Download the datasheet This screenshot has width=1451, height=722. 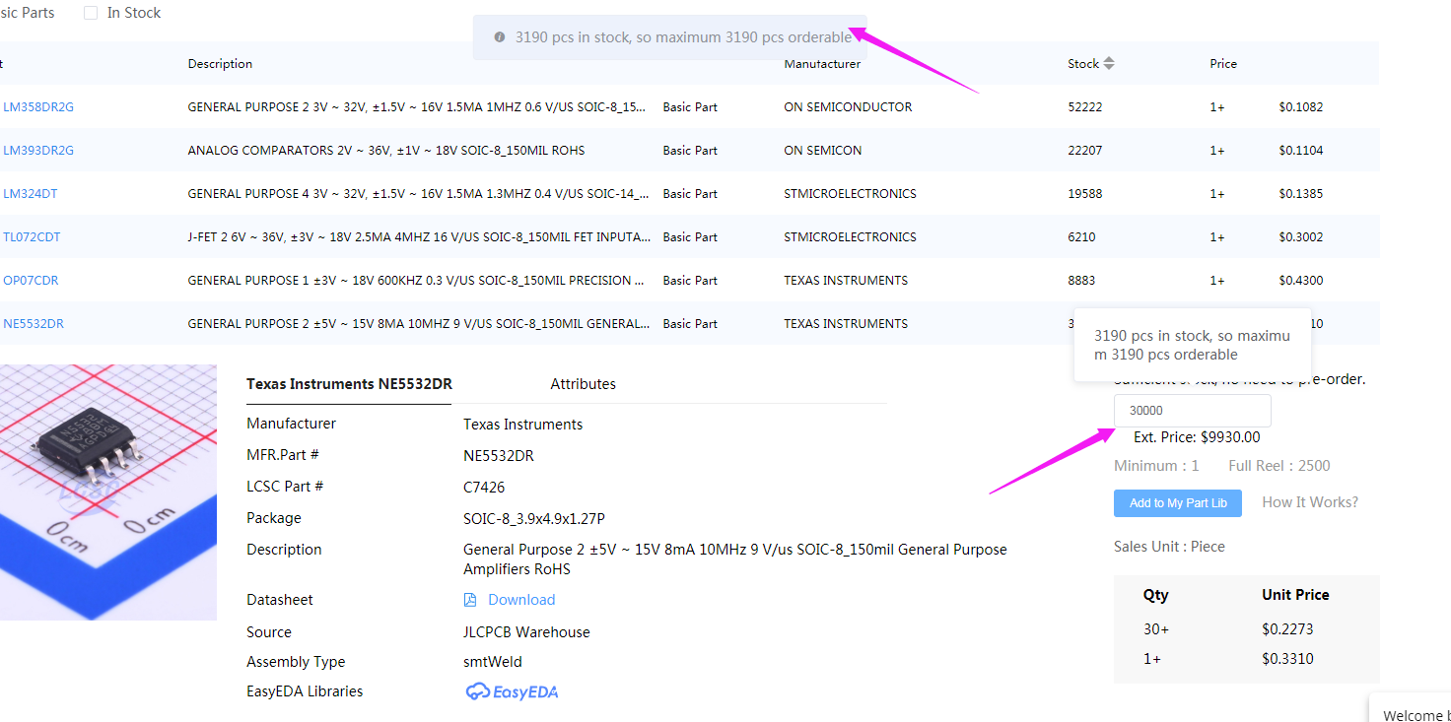(x=521, y=600)
